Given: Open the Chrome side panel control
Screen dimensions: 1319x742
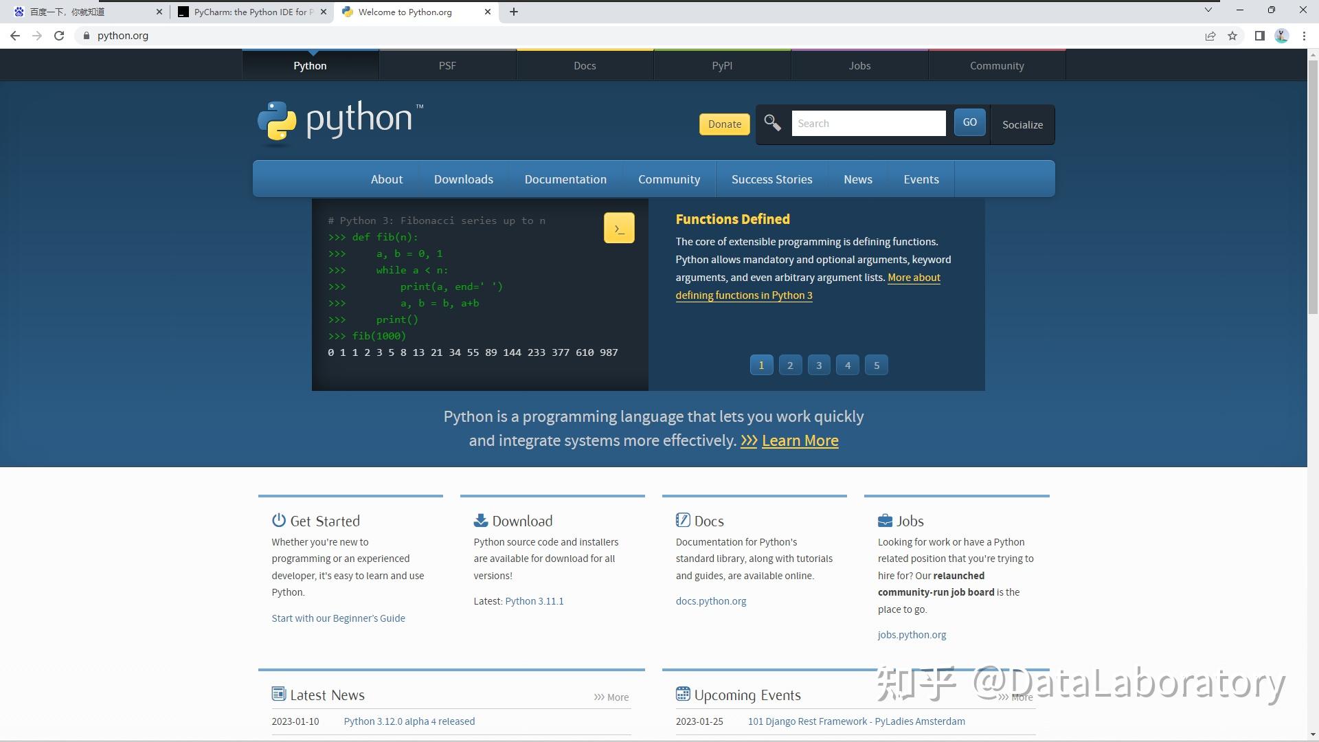Looking at the screenshot, I should tap(1261, 36).
